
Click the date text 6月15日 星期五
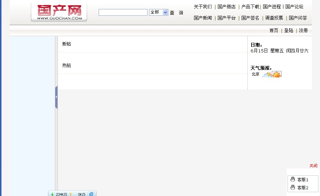tap(267, 51)
